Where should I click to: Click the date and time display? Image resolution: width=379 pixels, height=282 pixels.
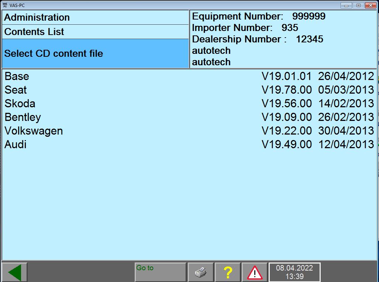point(294,272)
